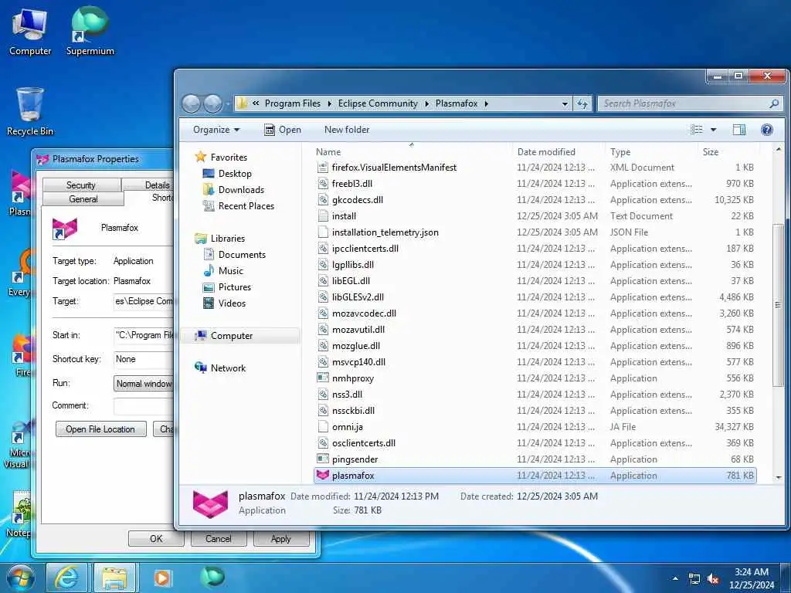
Task: Open Windows Explorer taskbar icon
Action: [x=114, y=578]
